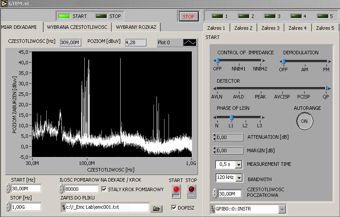Viewport: 340px width, 217px height.
Task: Click the AVLN detector label
Action: (217, 97)
